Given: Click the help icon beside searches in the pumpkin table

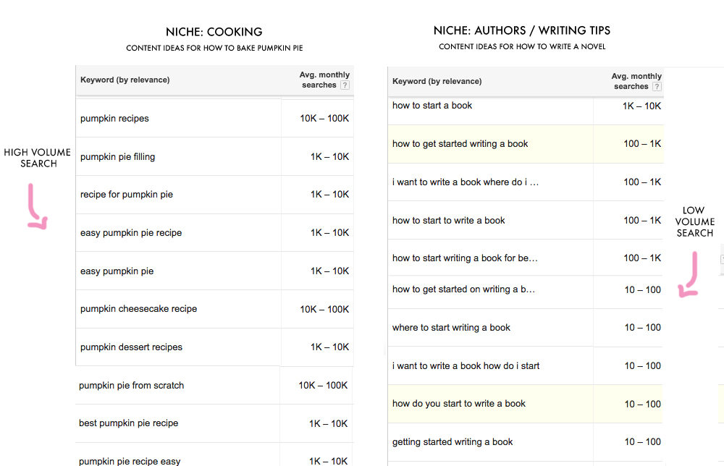Looking at the screenshot, I should 345,85.
